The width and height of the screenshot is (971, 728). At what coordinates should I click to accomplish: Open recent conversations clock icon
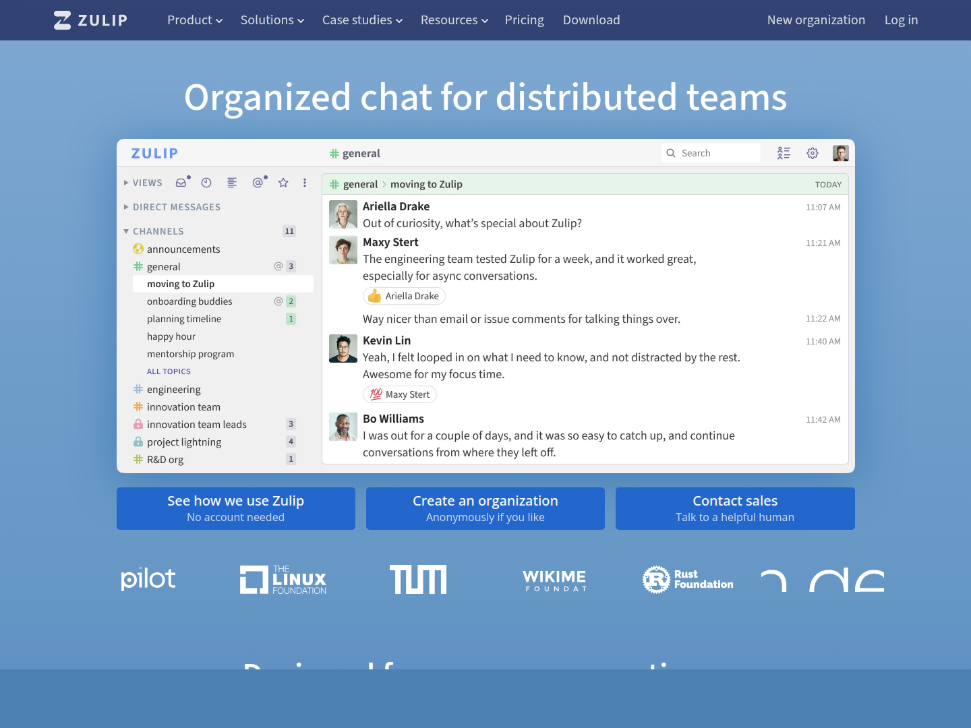[206, 183]
